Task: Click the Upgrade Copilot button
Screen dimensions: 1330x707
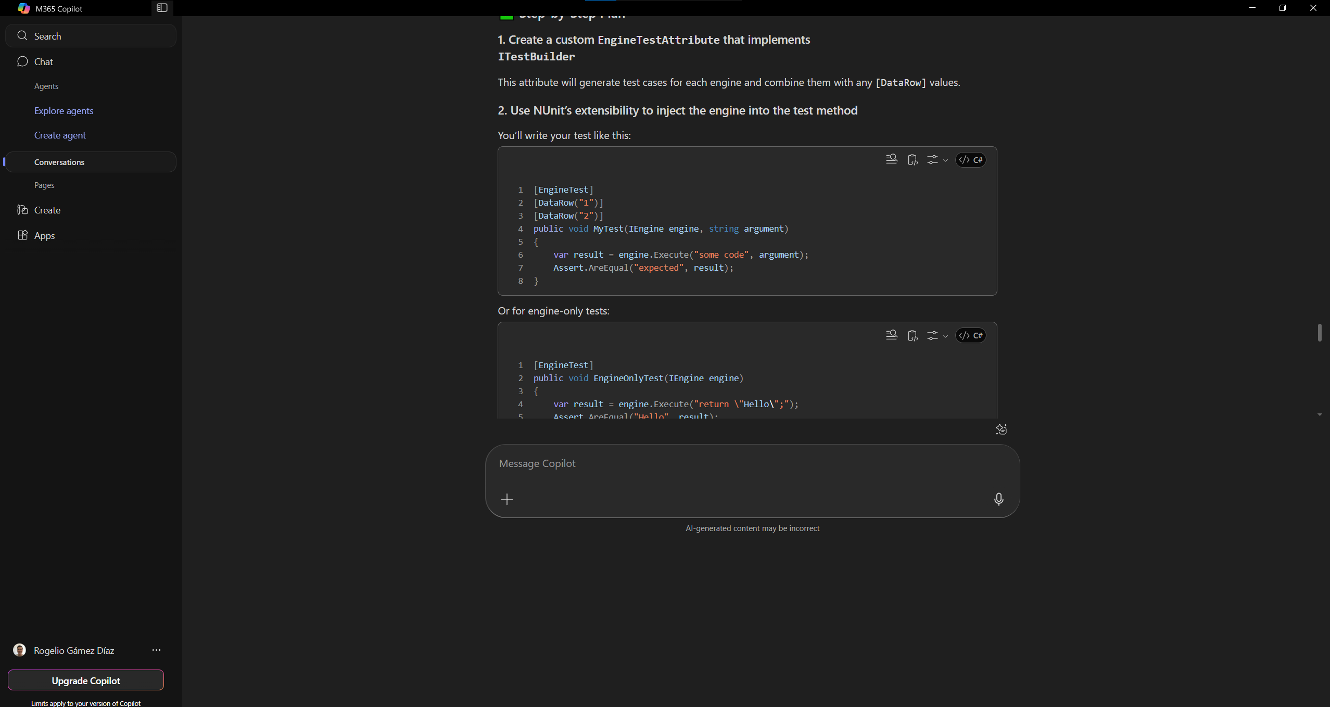Action: 86,680
